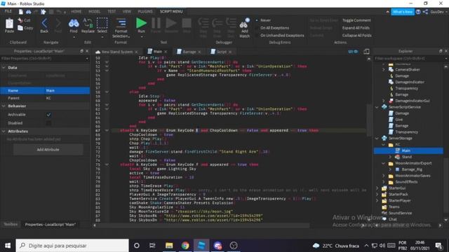Screen dimensions: 449x252
Task: Collapse ServerStorage tree node
Action: (377, 139)
